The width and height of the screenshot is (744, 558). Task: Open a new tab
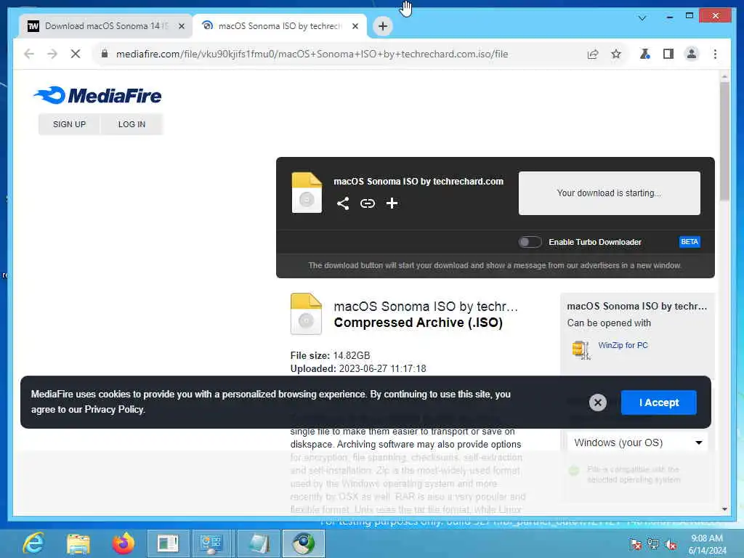point(382,26)
